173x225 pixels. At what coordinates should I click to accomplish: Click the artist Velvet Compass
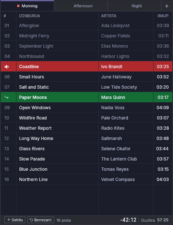point(118,179)
